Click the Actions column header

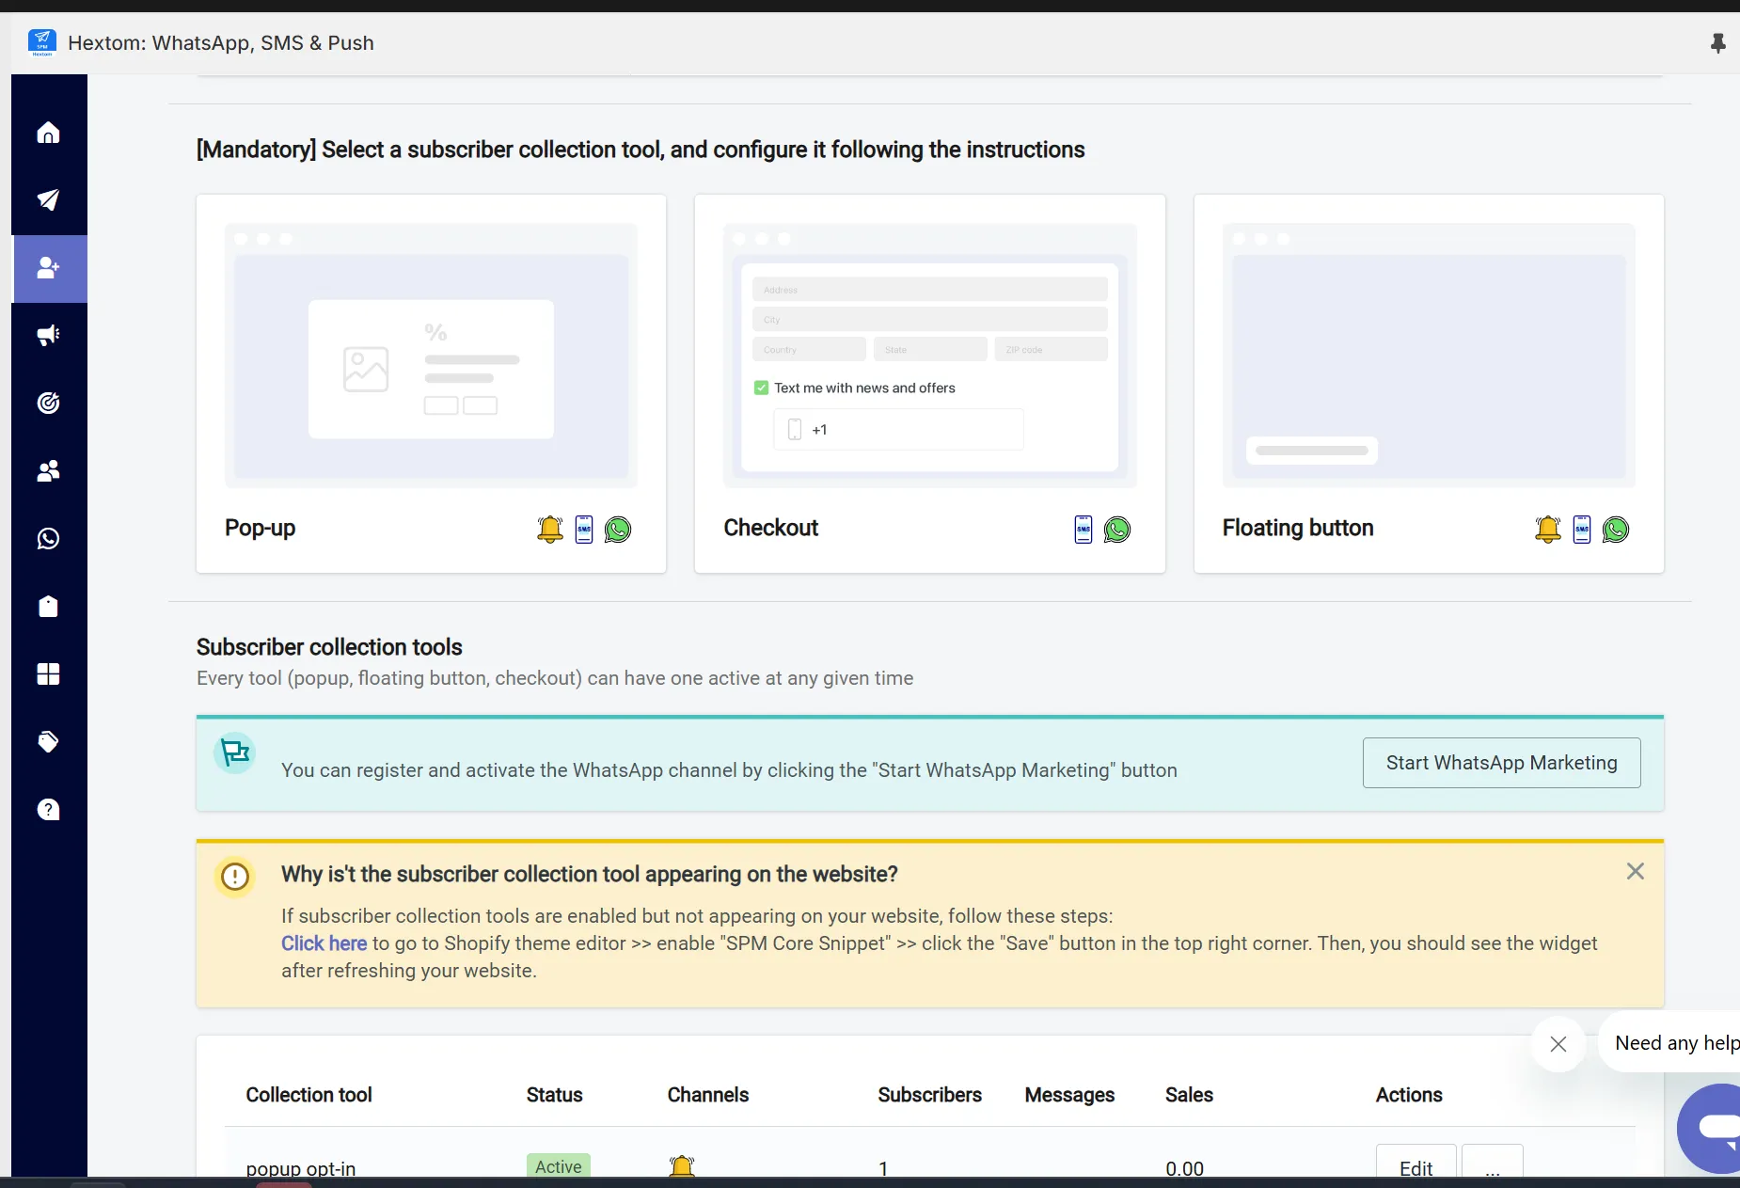(1409, 1095)
